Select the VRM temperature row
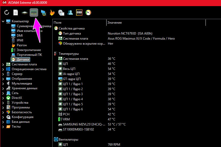Screen dimensions: 221x147 (x=66, y=119)
